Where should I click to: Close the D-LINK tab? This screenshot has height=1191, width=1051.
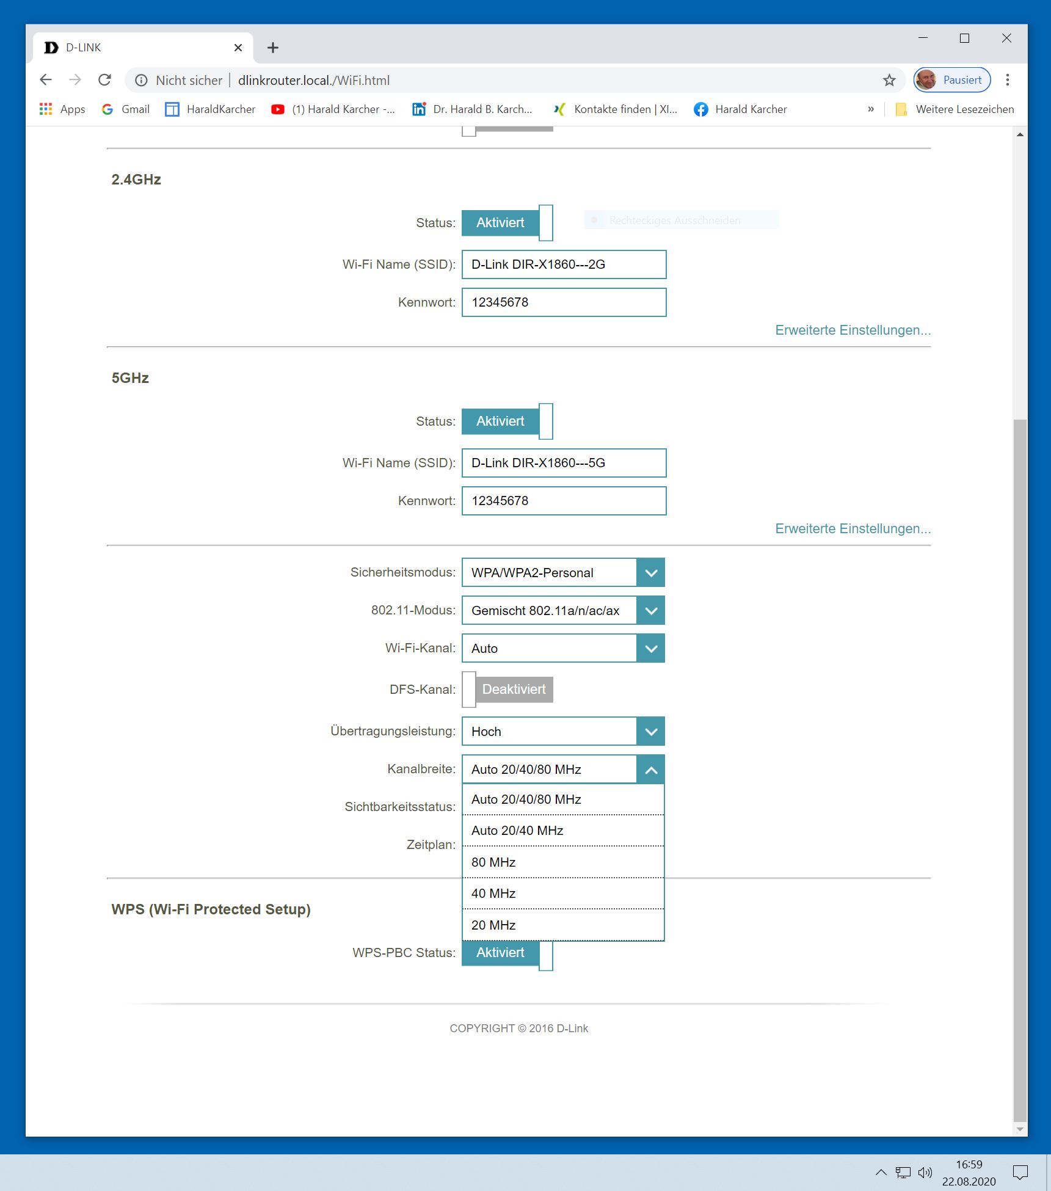(x=238, y=48)
